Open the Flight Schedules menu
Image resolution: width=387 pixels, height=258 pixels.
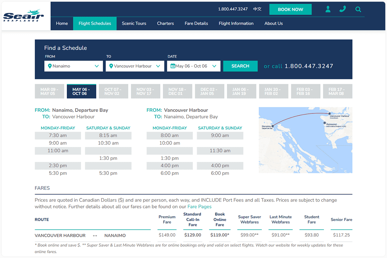pos(95,23)
